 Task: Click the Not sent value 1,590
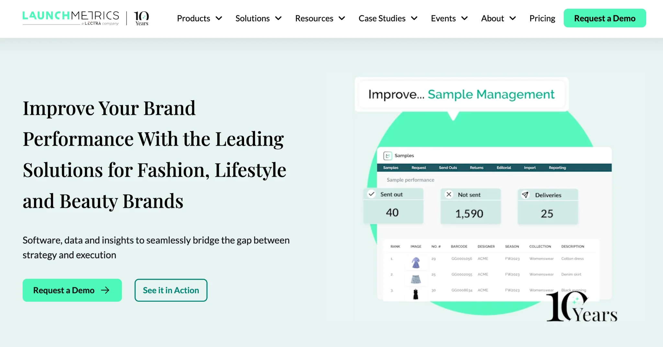coord(469,214)
